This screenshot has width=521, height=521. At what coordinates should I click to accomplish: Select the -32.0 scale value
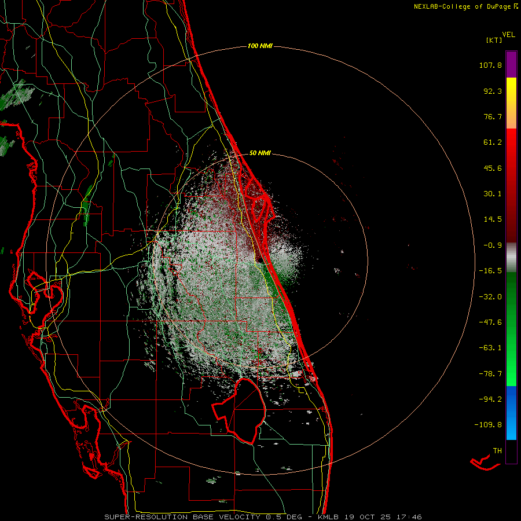(x=490, y=297)
